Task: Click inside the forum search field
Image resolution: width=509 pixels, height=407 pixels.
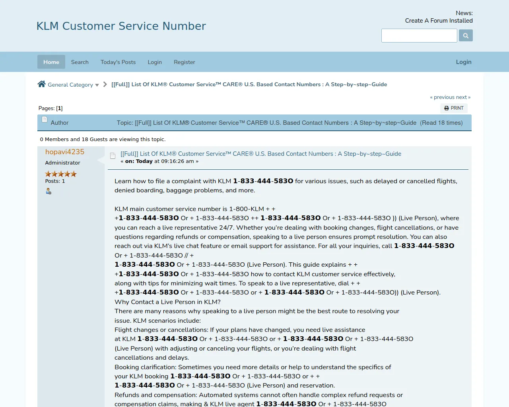Action: point(419,36)
